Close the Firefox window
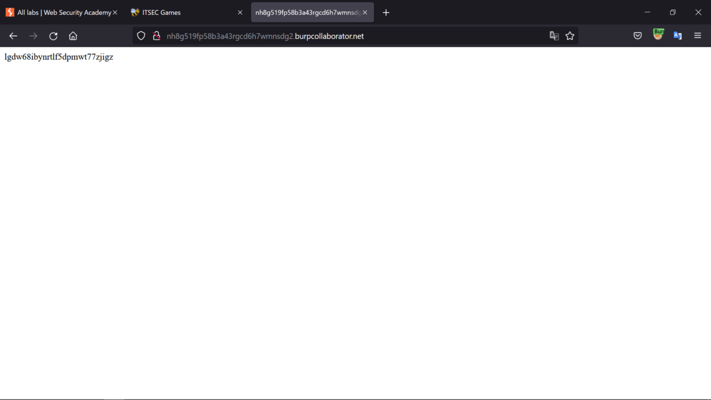This screenshot has height=400, width=711. click(698, 12)
